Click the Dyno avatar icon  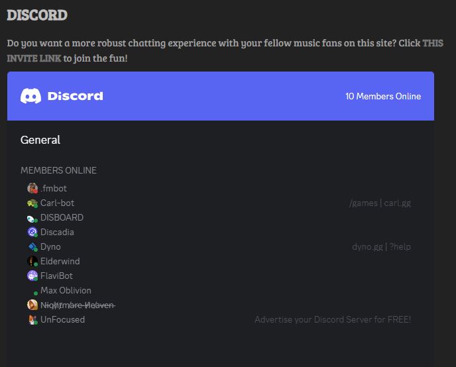[32, 246]
